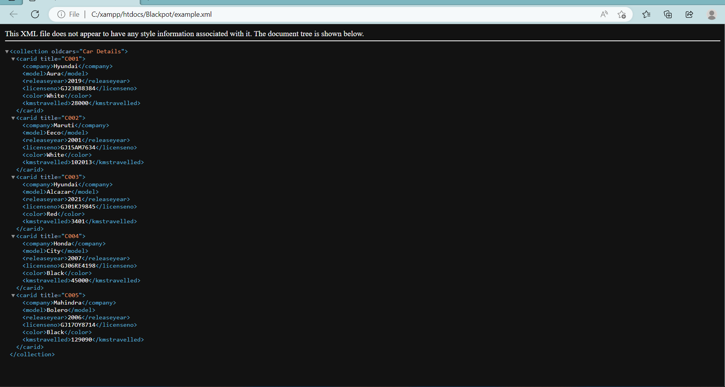
Task: Go back using the browser back arrow
Action: [14, 14]
